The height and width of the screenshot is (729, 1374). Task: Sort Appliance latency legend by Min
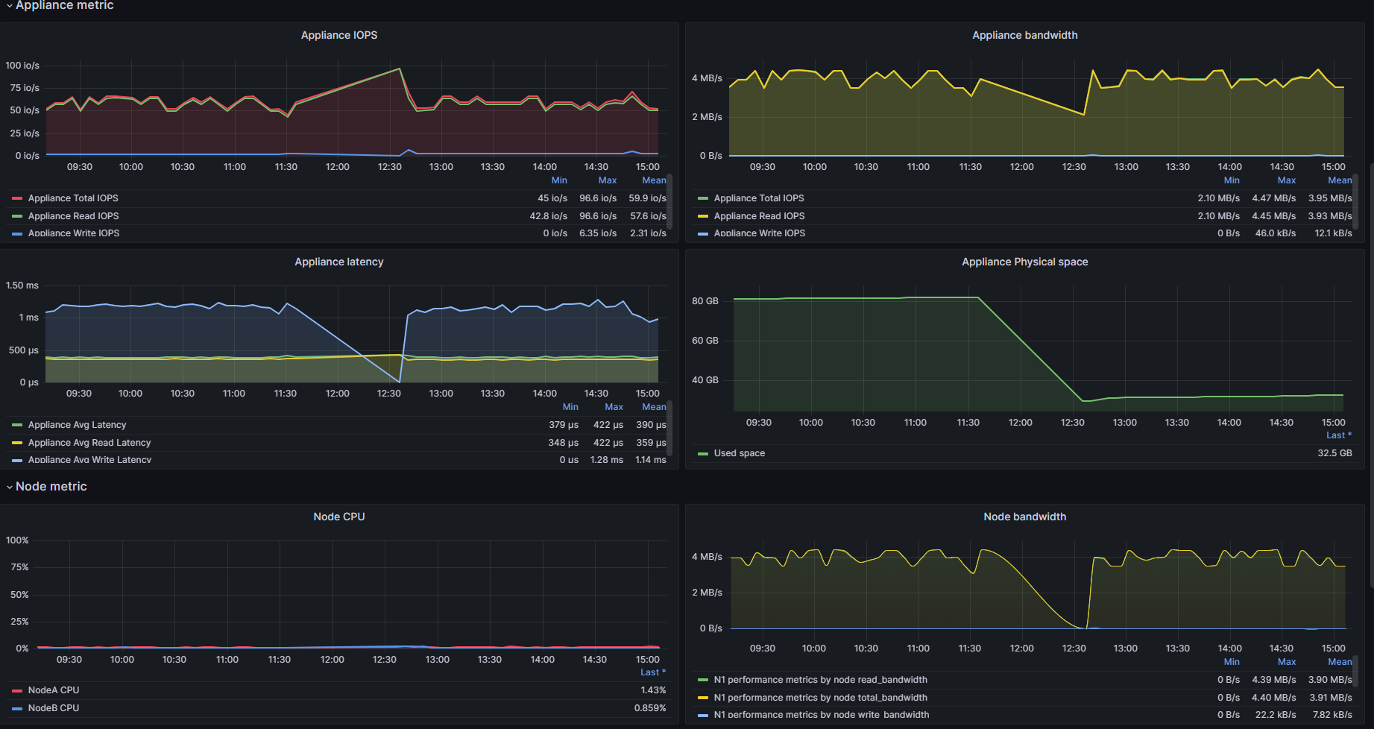click(x=570, y=407)
